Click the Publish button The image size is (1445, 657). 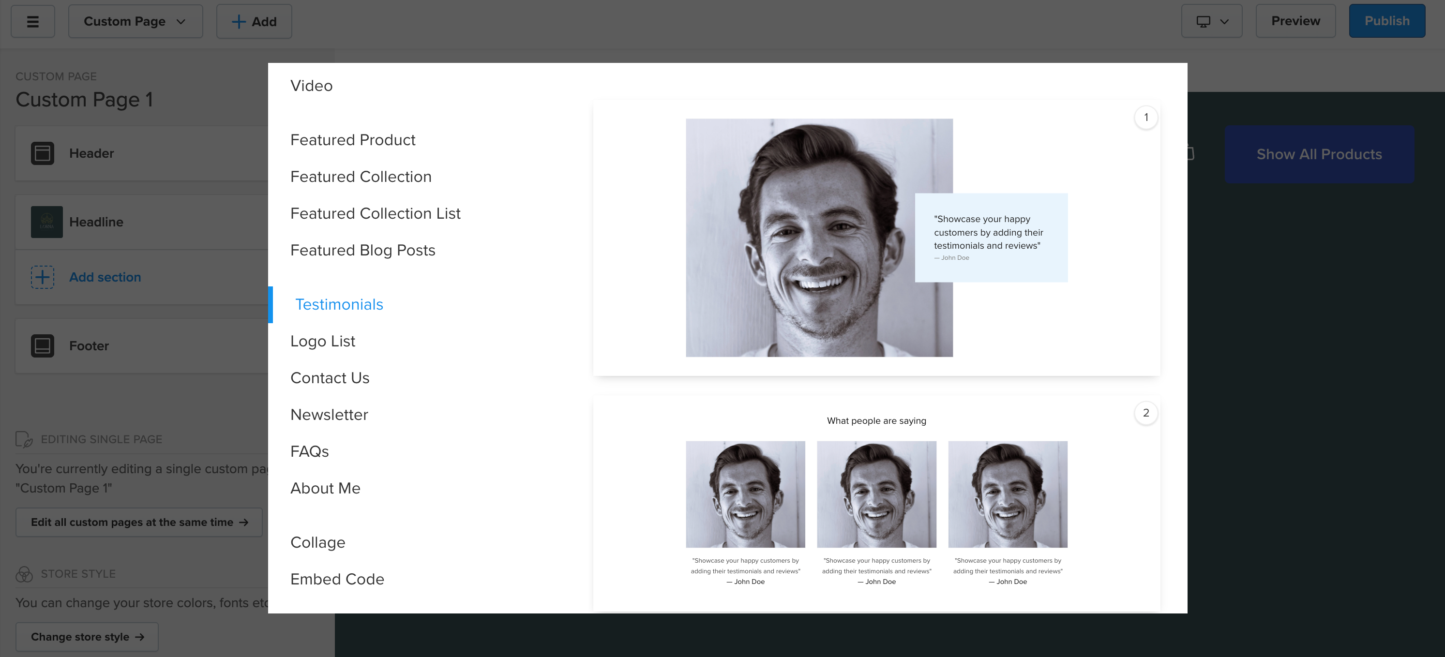pos(1386,21)
